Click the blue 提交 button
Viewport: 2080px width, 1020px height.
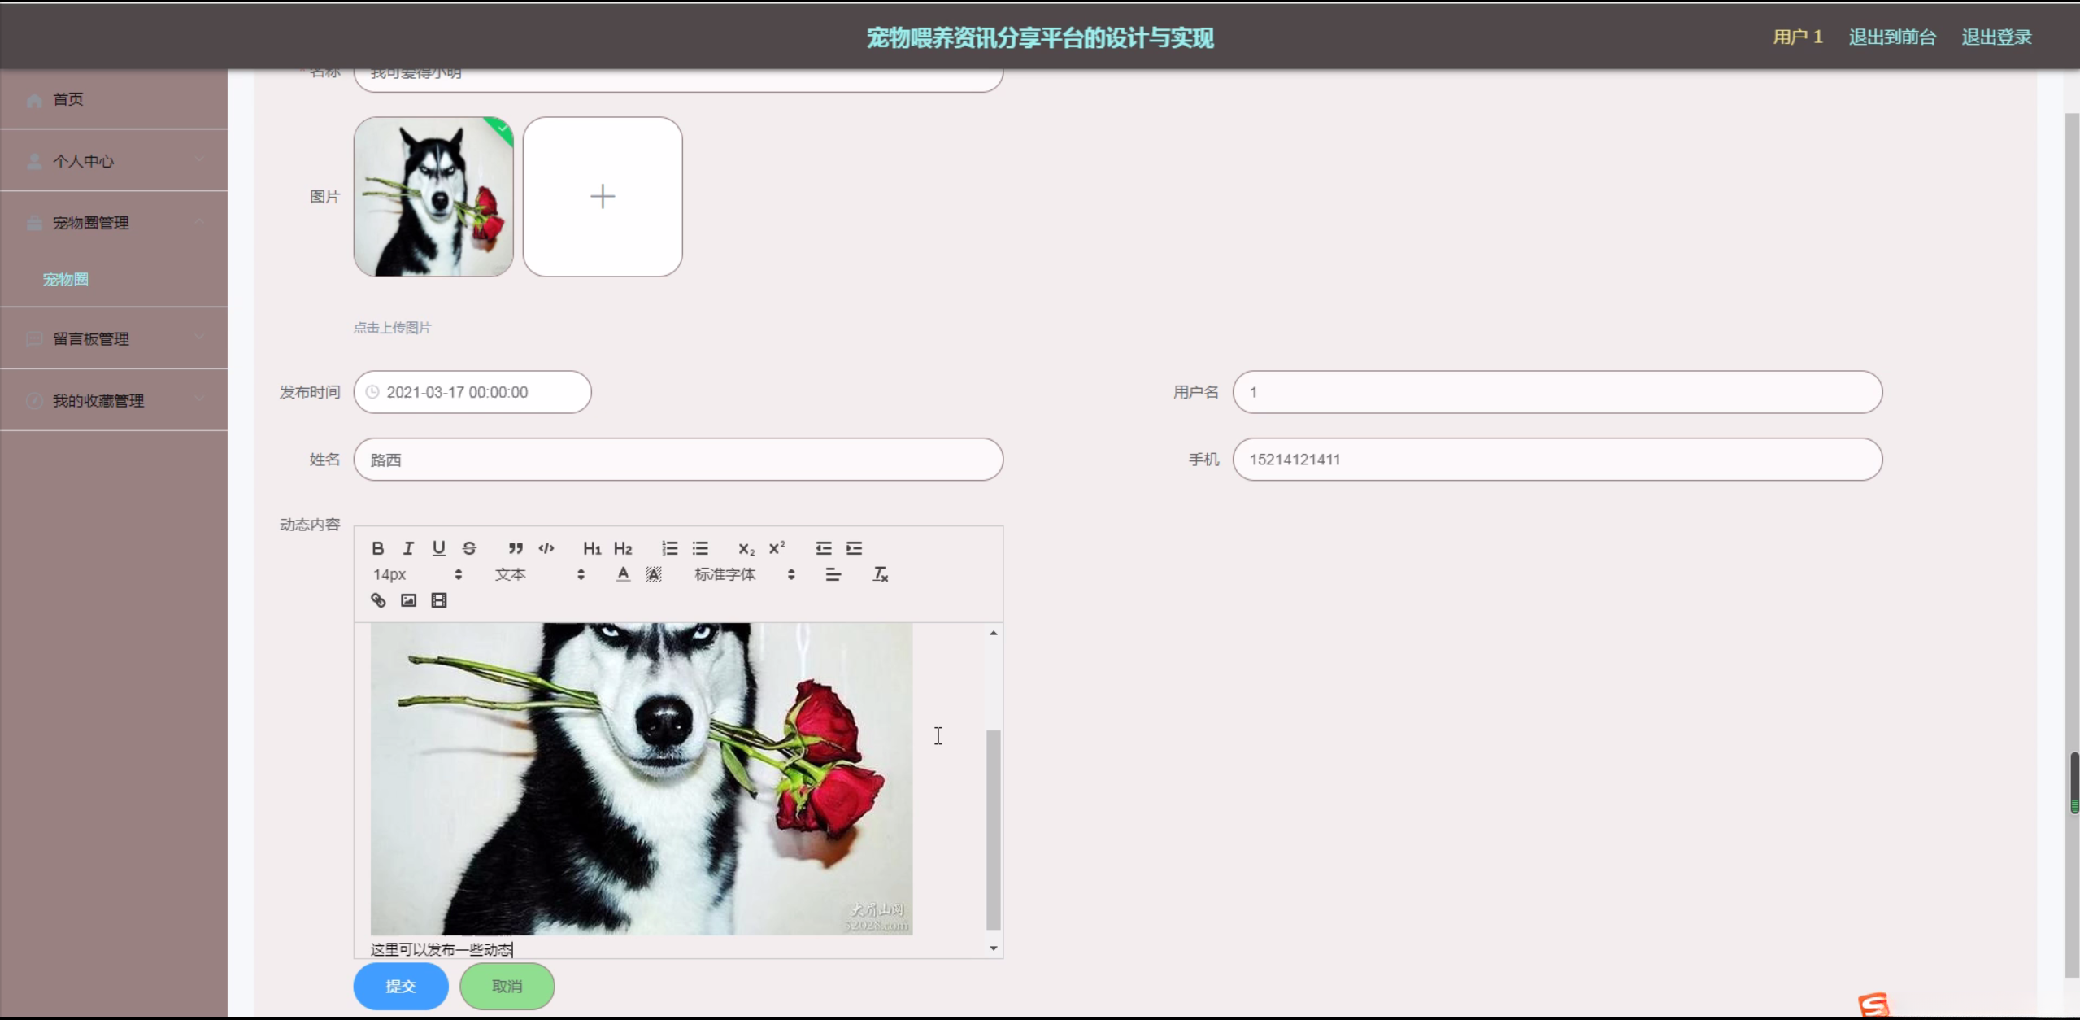(401, 986)
